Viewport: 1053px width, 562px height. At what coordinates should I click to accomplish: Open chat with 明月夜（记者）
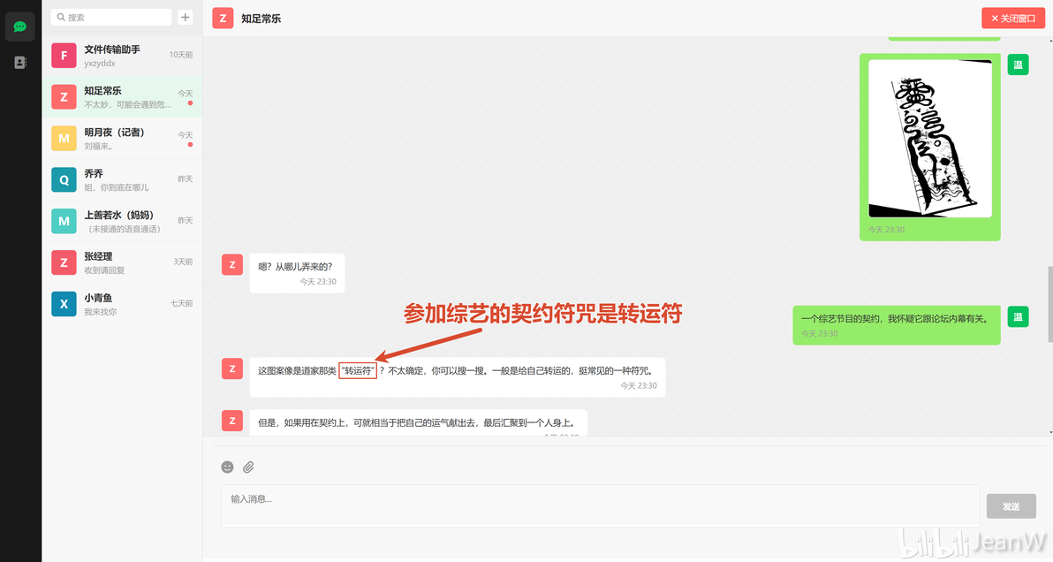point(122,139)
